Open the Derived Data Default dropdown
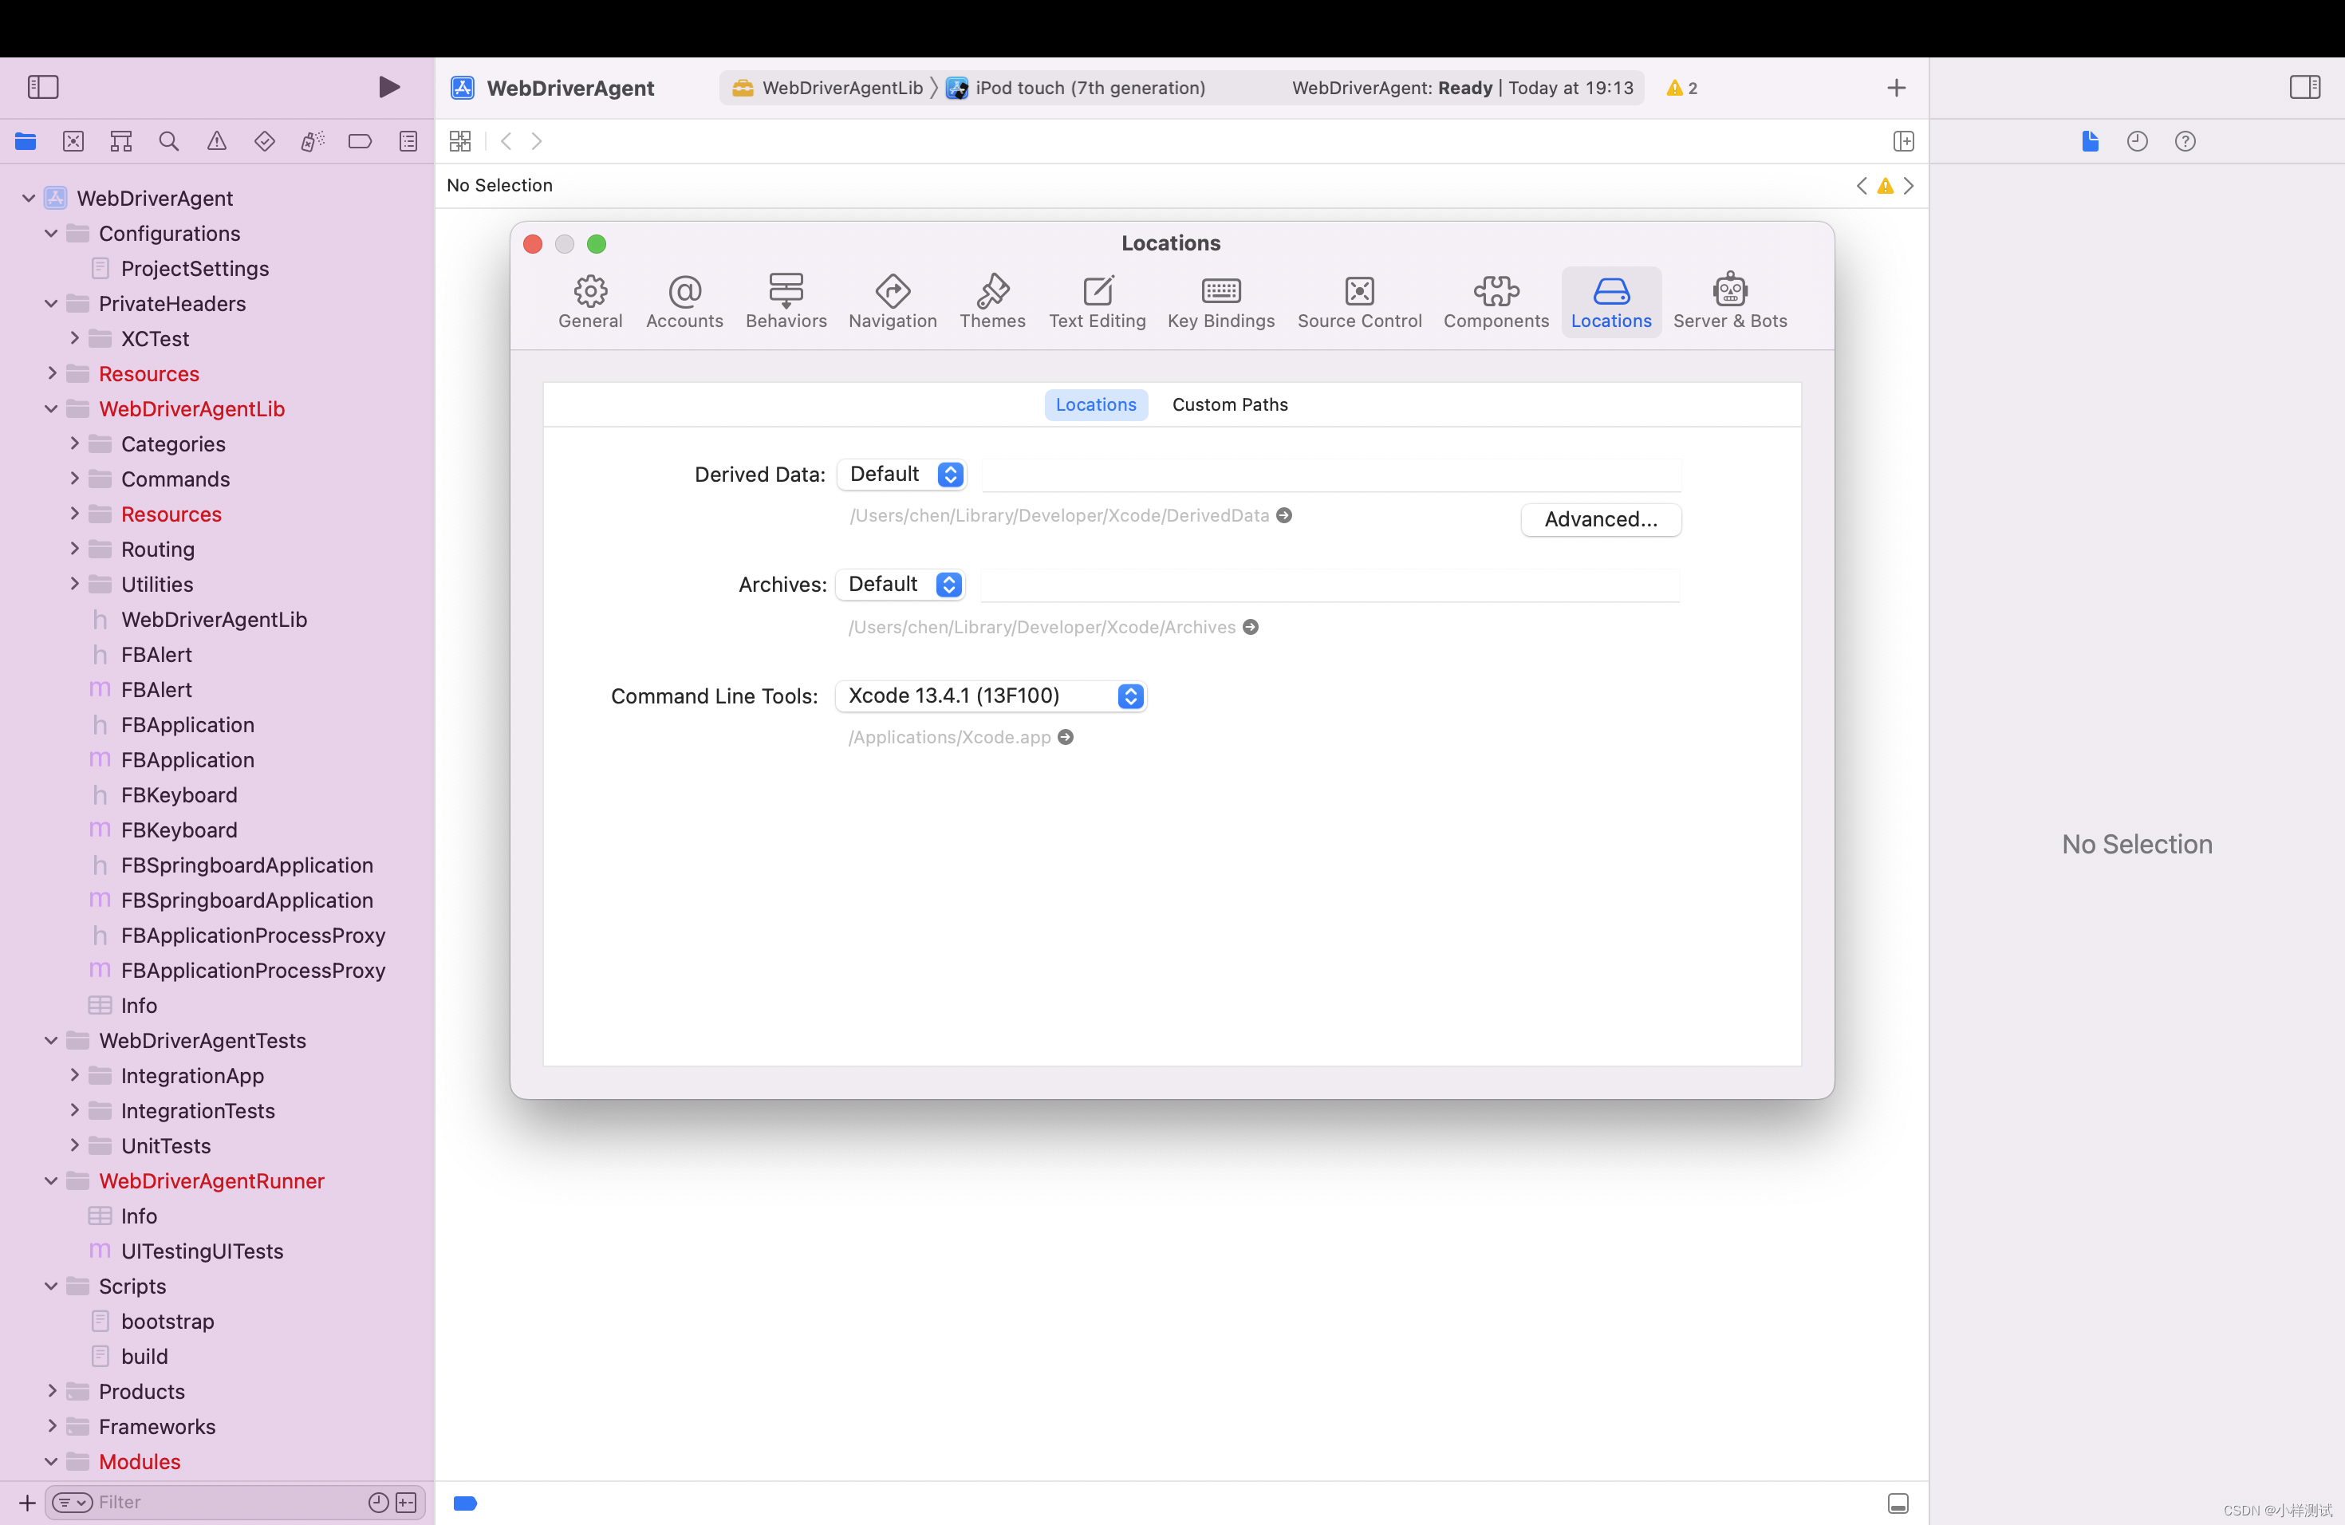The image size is (2345, 1525). click(x=901, y=474)
